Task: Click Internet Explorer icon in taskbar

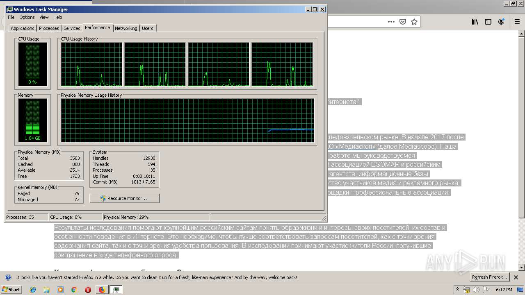Action: click(33, 290)
